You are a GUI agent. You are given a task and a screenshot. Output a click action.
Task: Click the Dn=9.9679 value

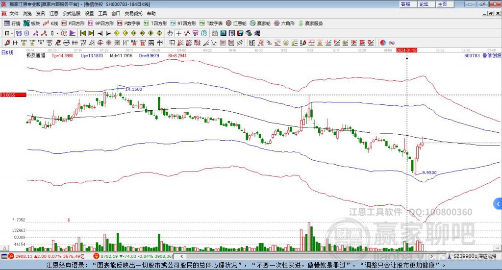tap(149, 55)
